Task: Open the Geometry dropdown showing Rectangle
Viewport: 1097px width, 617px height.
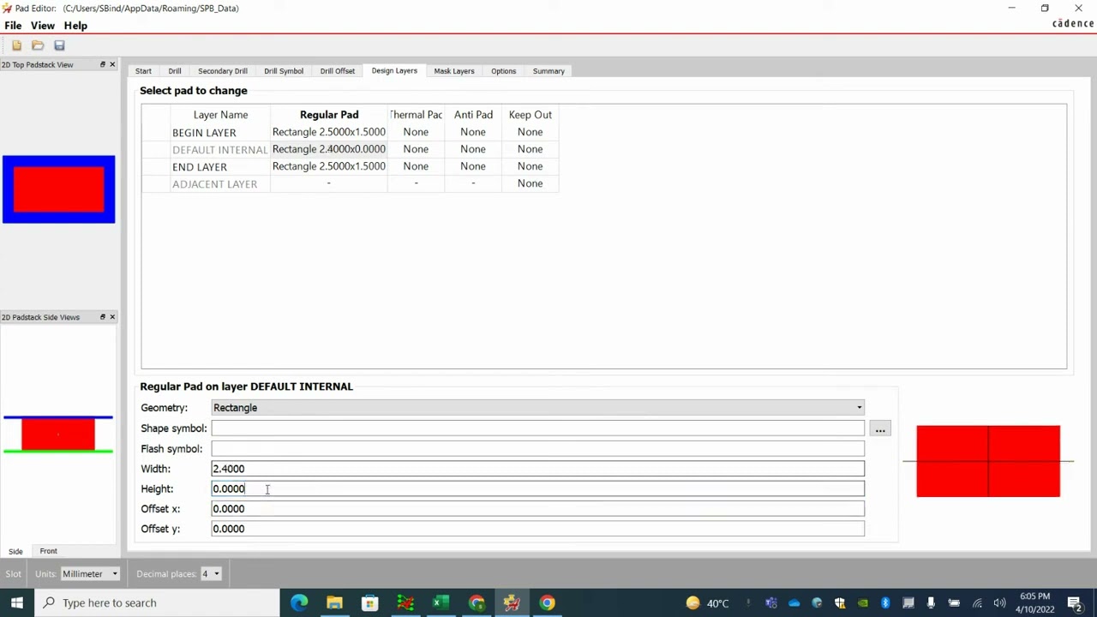Action: (x=537, y=408)
